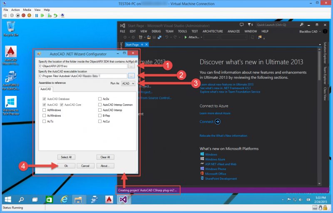
Task: Click the red Shut Down VM icon
Action: tap(24, 15)
